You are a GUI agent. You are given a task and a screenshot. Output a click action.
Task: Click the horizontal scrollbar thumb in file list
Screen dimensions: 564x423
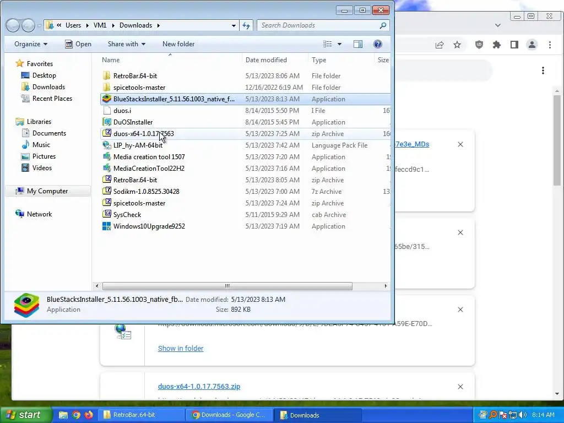[227, 286]
